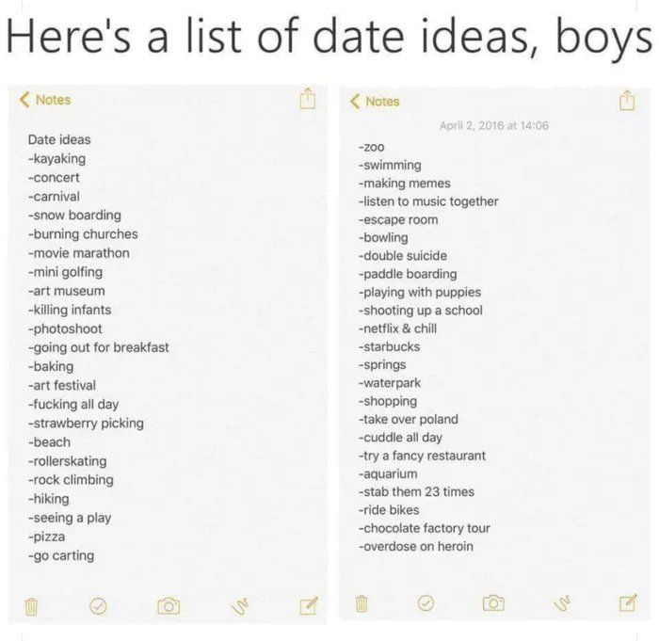Go back to Notes from the left note
The height and width of the screenshot is (641, 659).
[45, 100]
